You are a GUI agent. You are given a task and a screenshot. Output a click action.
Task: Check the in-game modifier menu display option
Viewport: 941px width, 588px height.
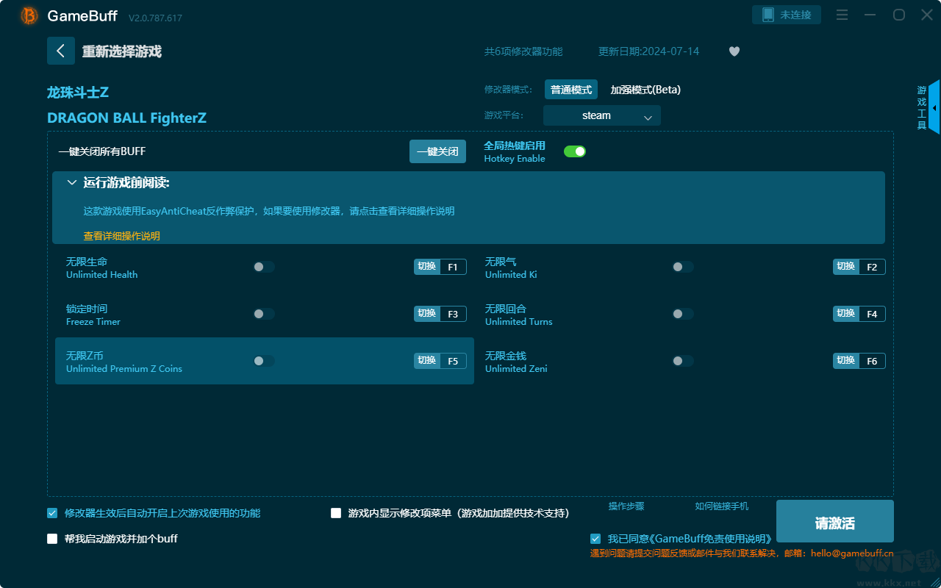pos(334,513)
